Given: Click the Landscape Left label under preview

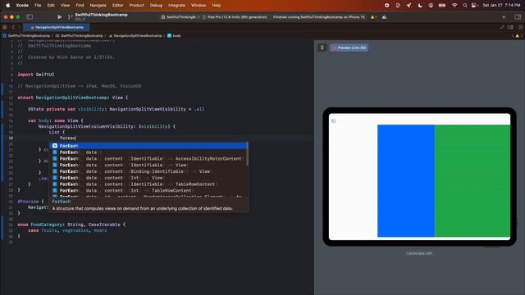Looking at the screenshot, I should (x=419, y=253).
